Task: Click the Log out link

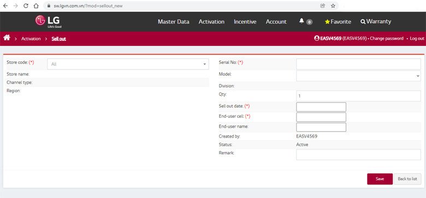Action: click(417, 39)
